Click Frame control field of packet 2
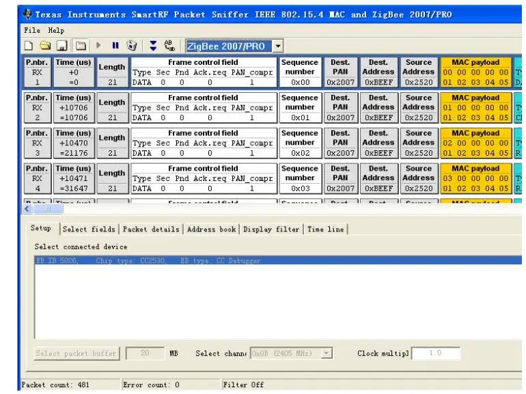This screenshot has width=526, height=394. click(204, 108)
